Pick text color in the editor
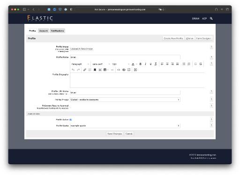The image size is (240, 175). tap(133, 64)
